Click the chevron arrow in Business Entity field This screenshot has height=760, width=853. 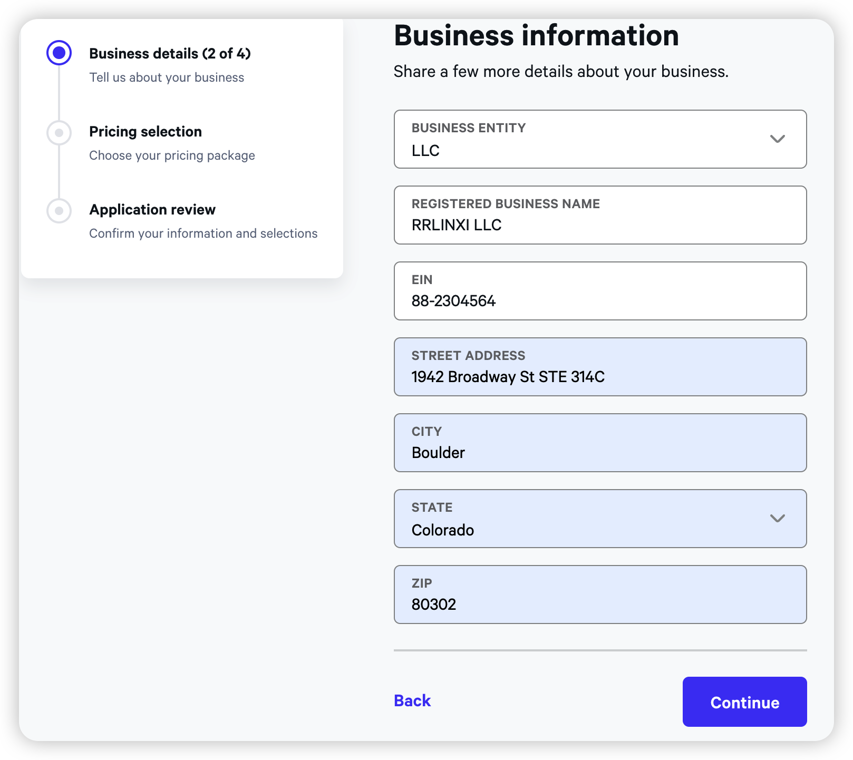pyautogui.click(x=777, y=139)
